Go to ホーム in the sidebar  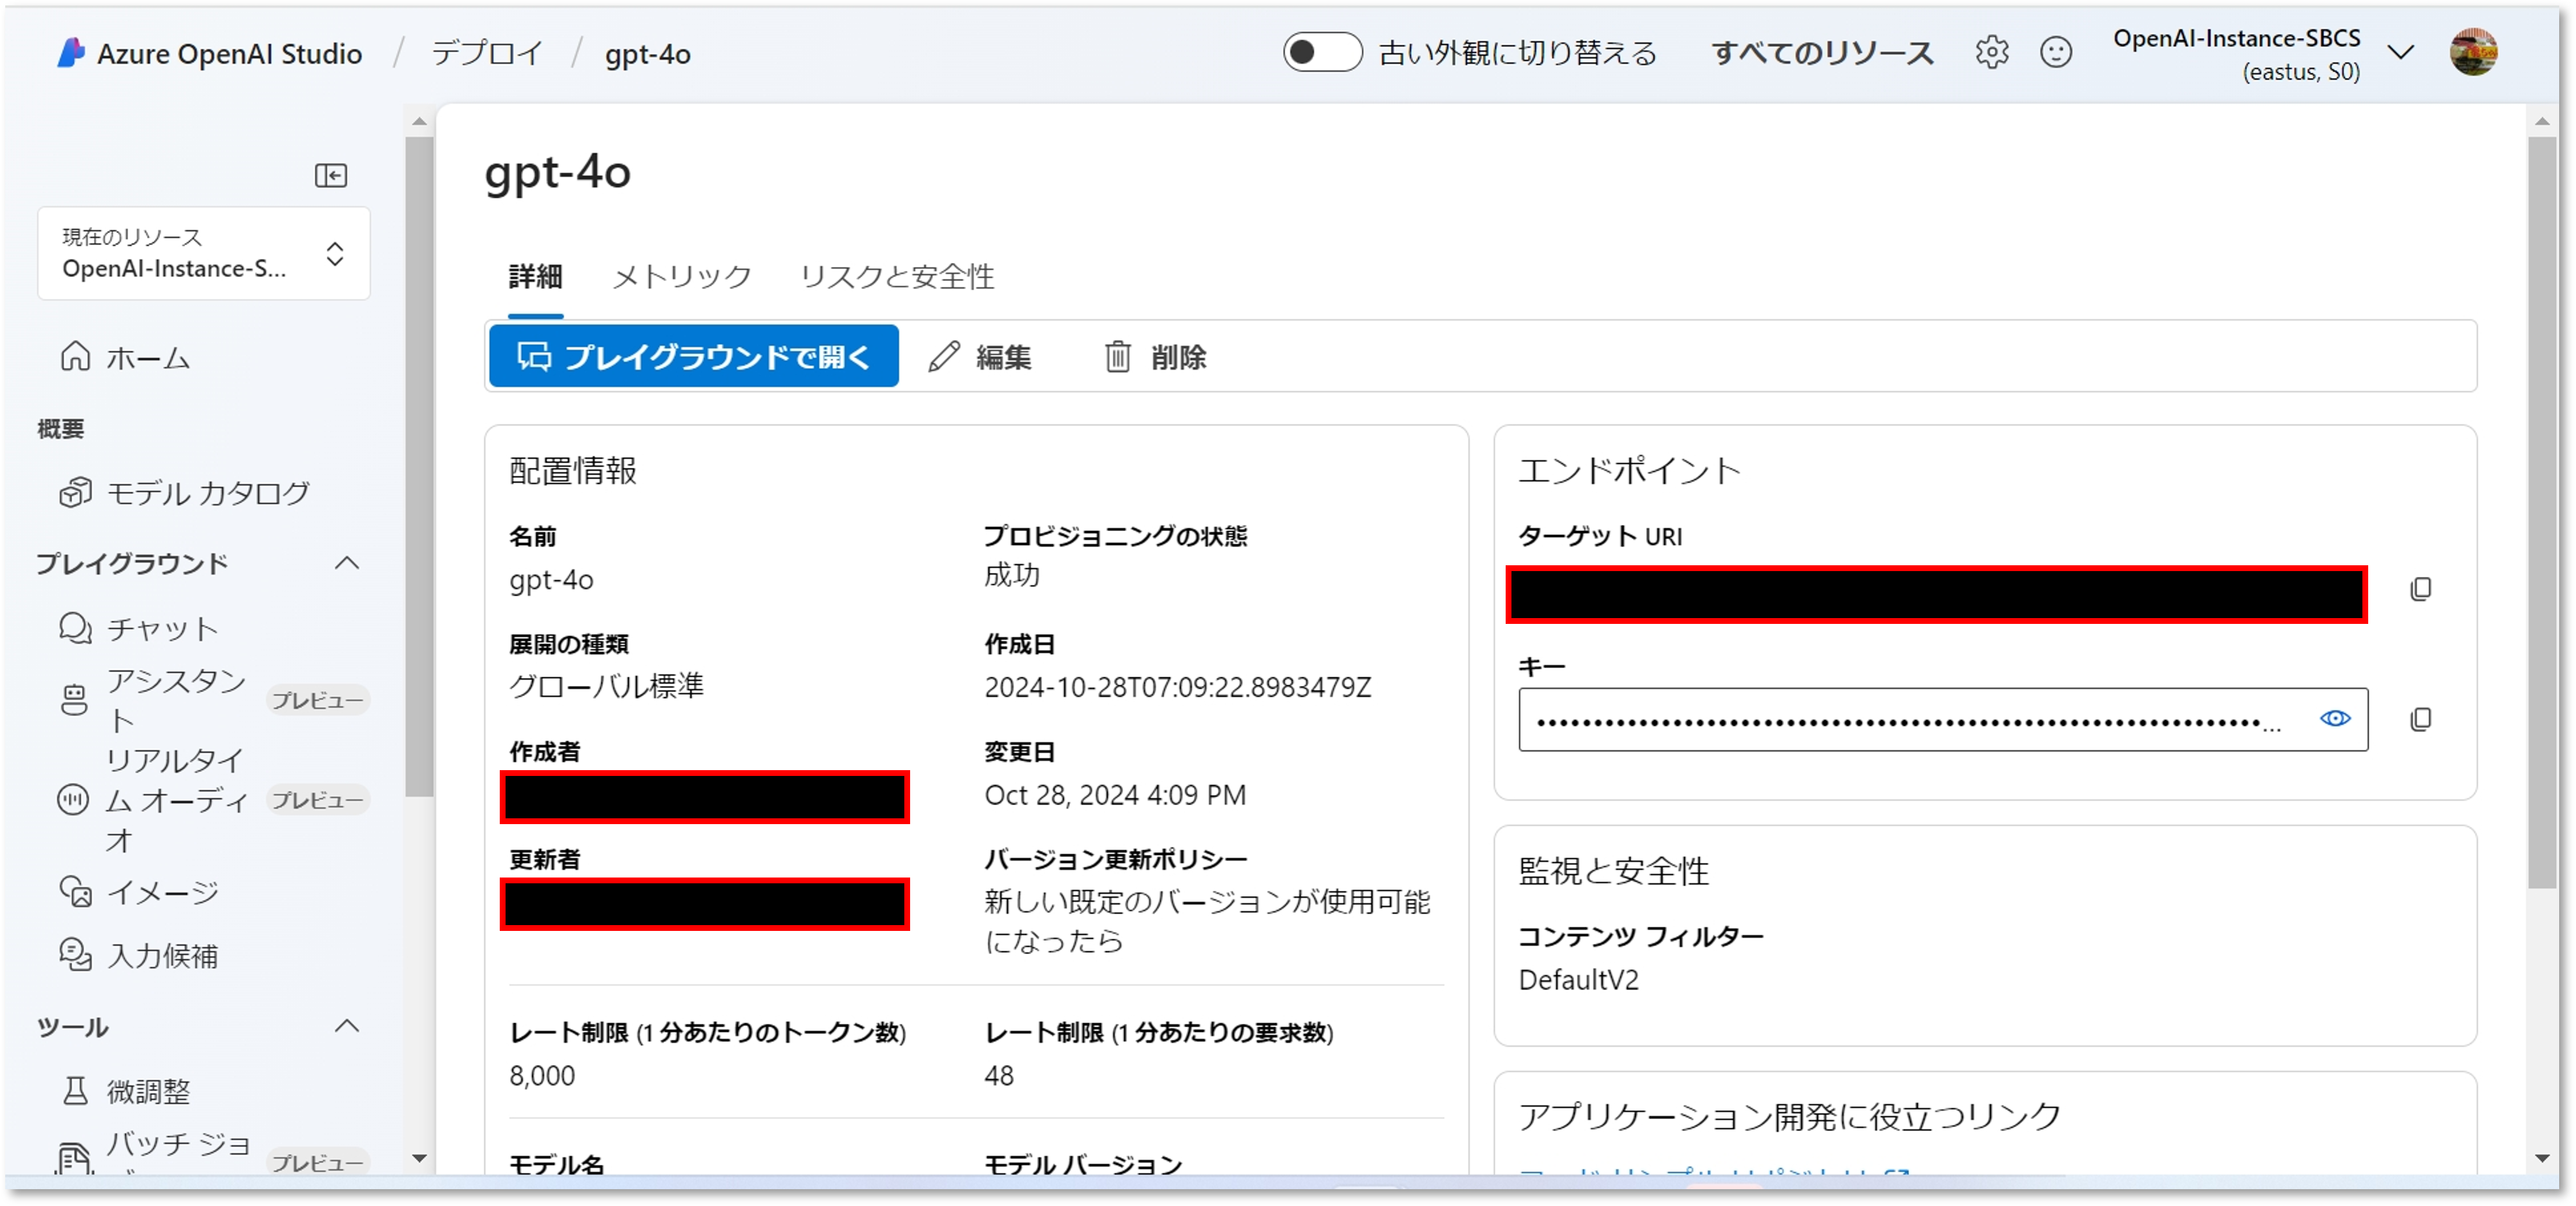click(x=147, y=357)
